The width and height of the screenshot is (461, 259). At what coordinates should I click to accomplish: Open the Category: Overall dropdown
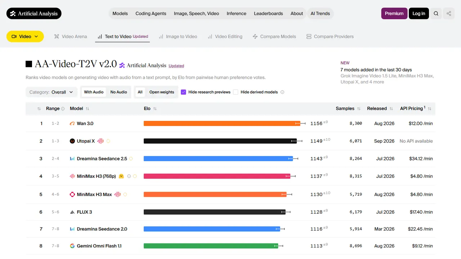52,92
